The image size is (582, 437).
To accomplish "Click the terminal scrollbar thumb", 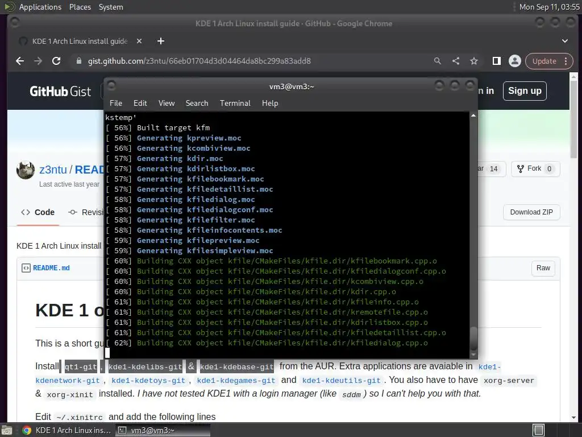I will 473,337.
